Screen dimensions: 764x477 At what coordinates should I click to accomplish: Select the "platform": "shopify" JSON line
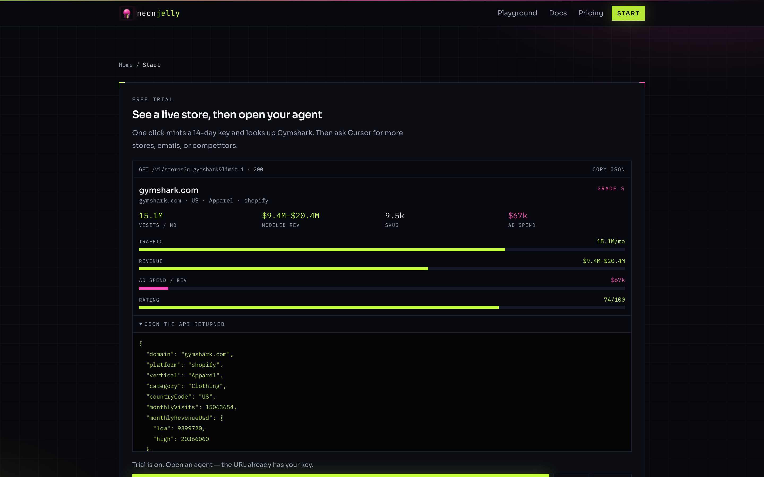[184, 365]
